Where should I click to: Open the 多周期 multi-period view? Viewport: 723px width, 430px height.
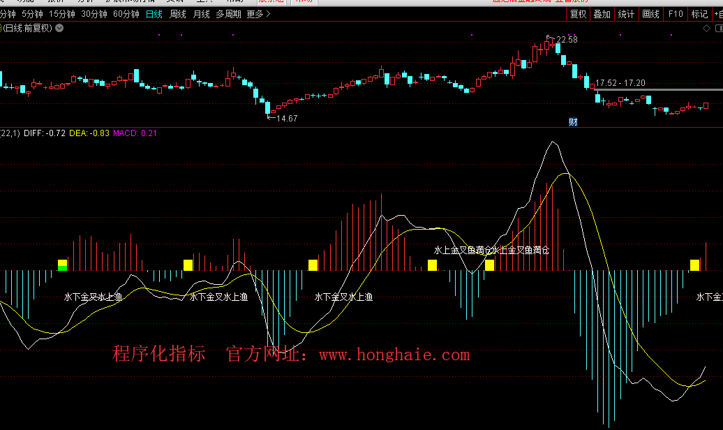coord(228,14)
